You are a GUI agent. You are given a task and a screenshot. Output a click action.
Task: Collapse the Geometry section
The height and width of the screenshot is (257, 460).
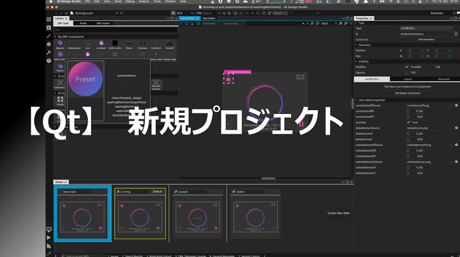coord(356,45)
